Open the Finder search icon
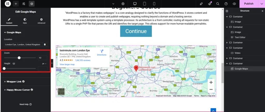265x112 pixels. pyautogui.click(x=218, y=4)
